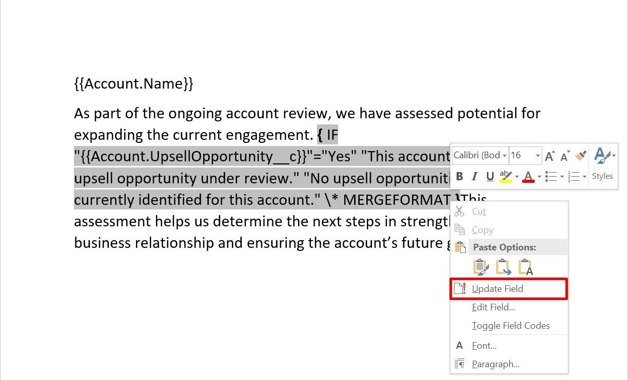Open the font size dropdown arrow
628x380 pixels.
[x=538, y=156]
